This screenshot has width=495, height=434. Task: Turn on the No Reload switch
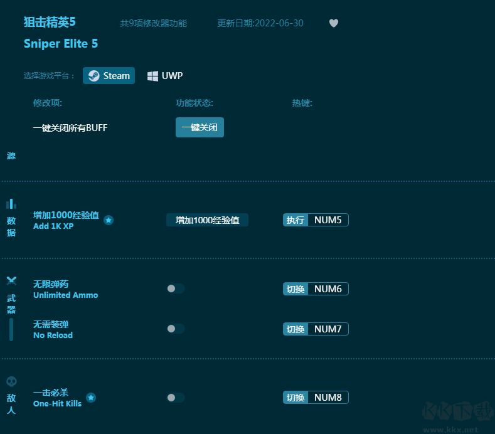[176, 329]
